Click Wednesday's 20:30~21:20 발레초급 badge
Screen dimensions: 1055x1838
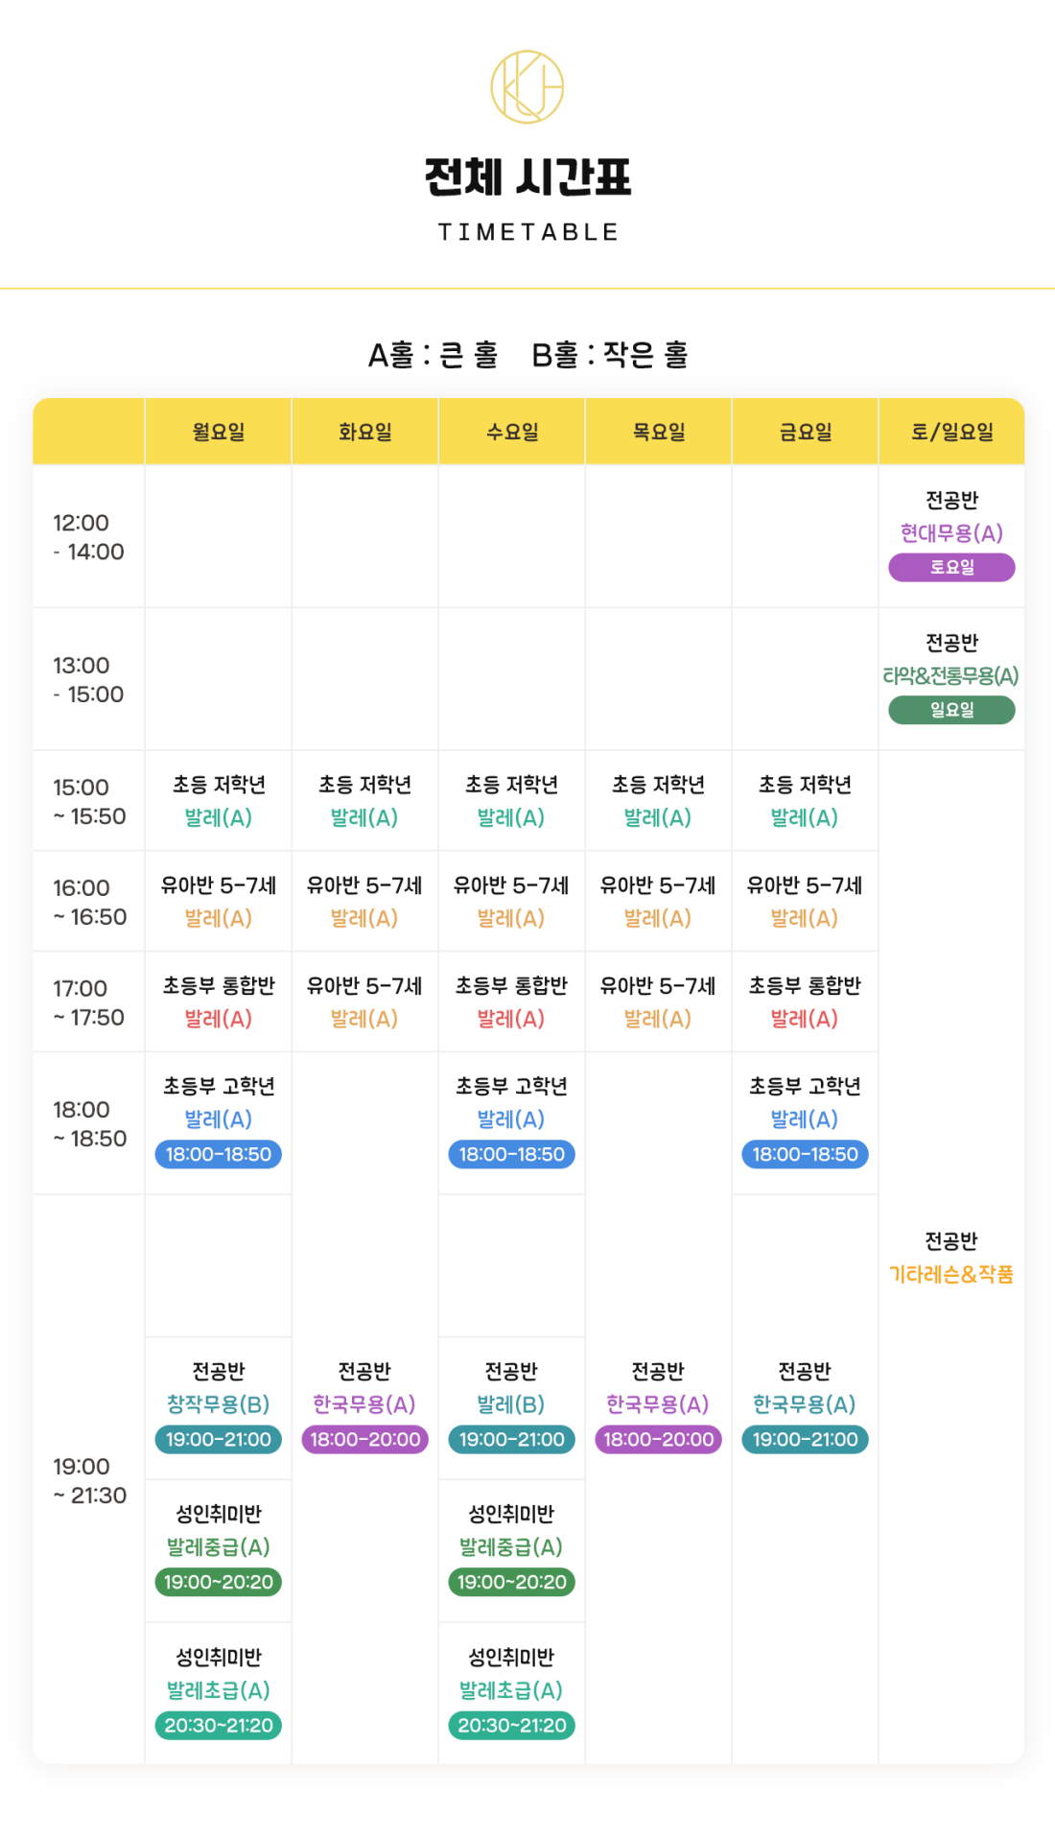512,1725
